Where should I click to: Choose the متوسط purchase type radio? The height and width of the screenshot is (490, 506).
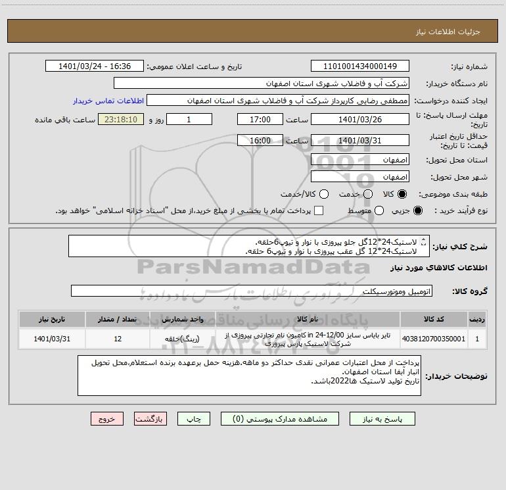pyautogui.click(x=379, y=210)
